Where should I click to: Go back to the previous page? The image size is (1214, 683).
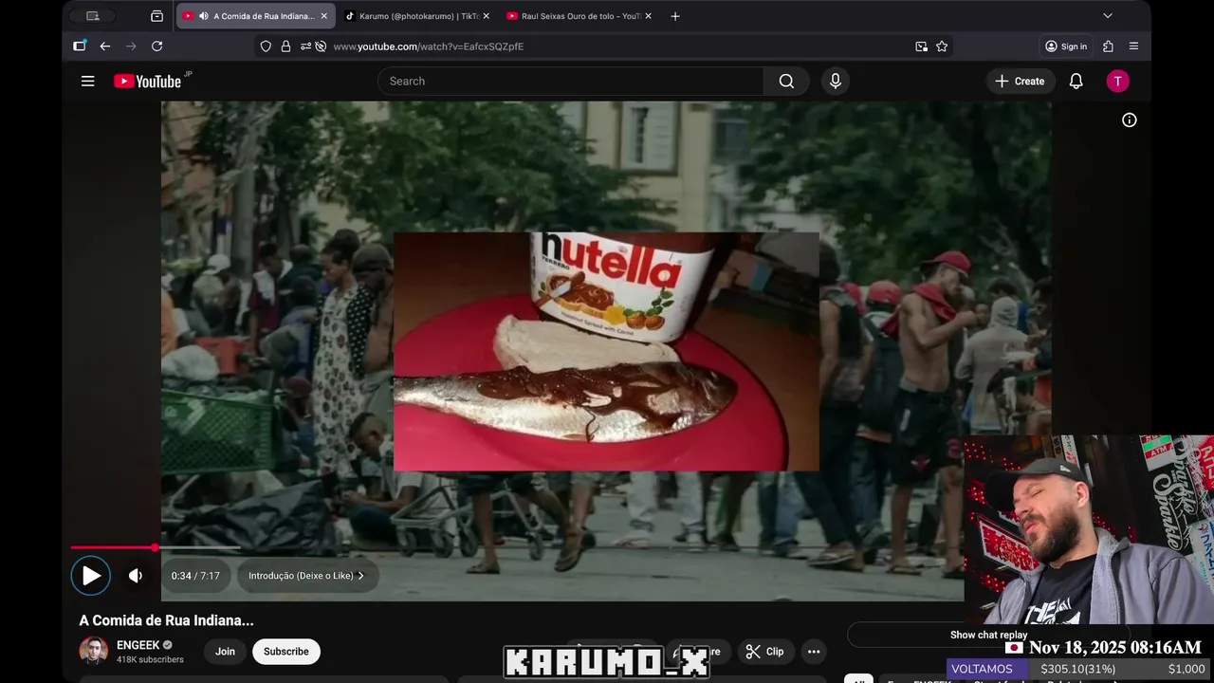(x=105, y=46)
